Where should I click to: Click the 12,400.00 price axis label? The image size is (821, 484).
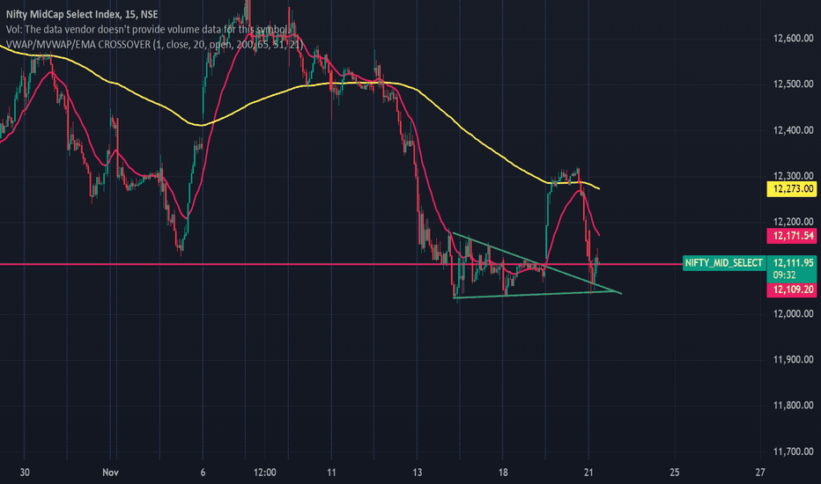coord(793,130)
